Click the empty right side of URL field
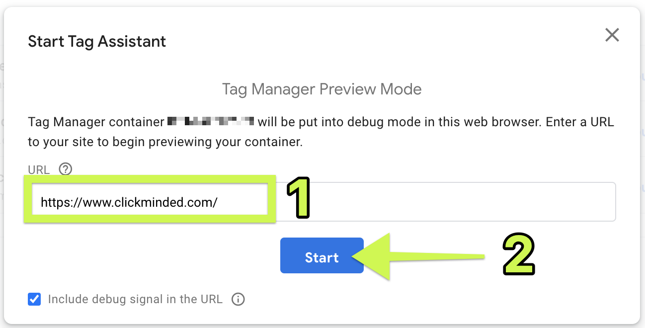645x328 pixels. [x=462, y=202]
